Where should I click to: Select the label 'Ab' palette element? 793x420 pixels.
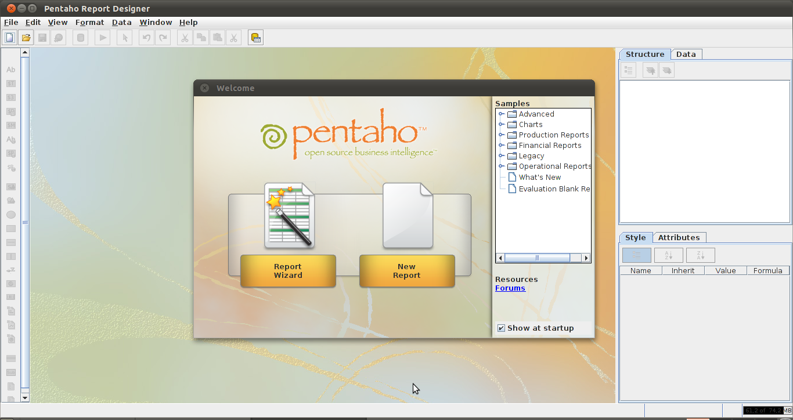point(10,70)
